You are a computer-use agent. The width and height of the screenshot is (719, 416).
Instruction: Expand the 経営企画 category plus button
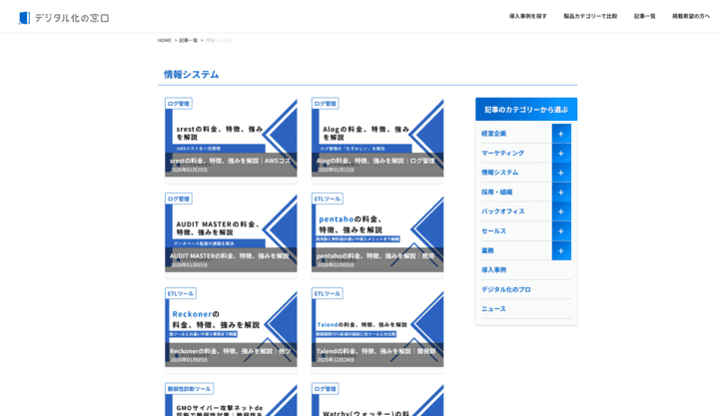[561, 134]
